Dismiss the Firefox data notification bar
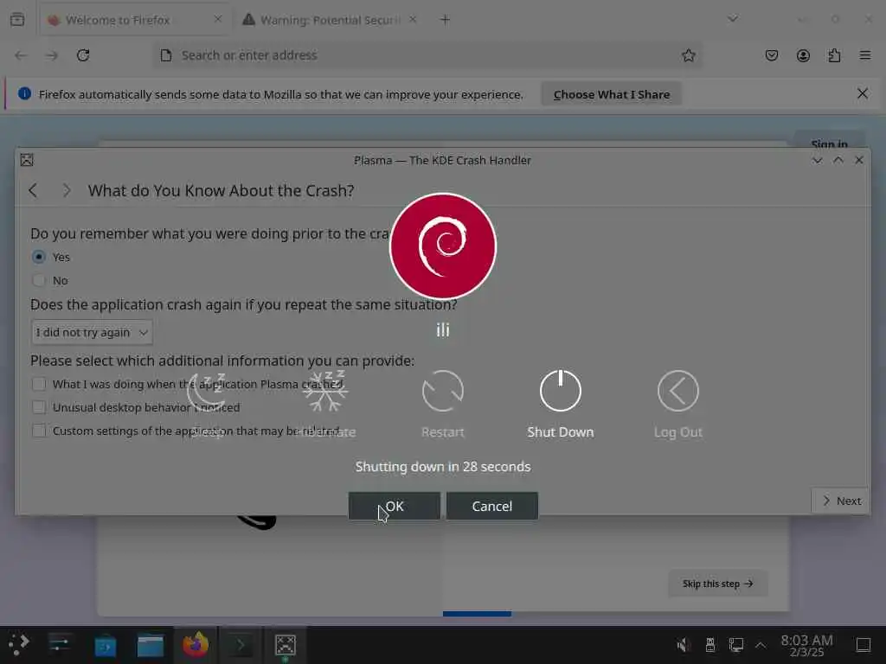This screenshot has height=664, width=886. [x=863, y=93]
